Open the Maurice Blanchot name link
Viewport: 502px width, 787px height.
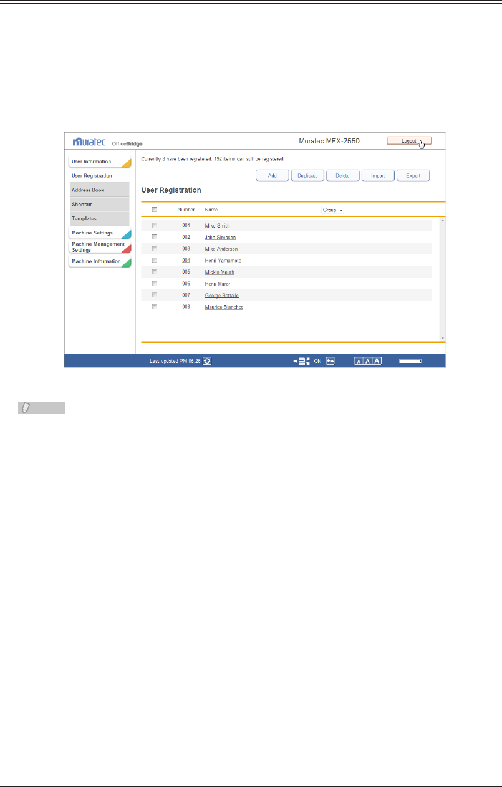point(223,307)
